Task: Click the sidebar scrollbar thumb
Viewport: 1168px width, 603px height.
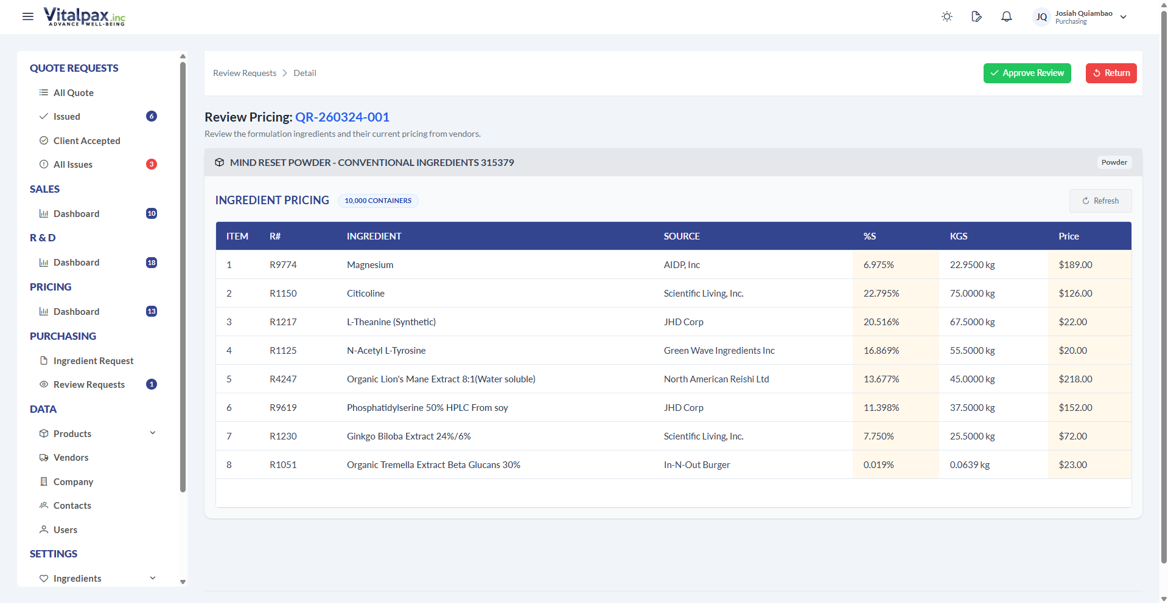Action: [x=183, y=277]
